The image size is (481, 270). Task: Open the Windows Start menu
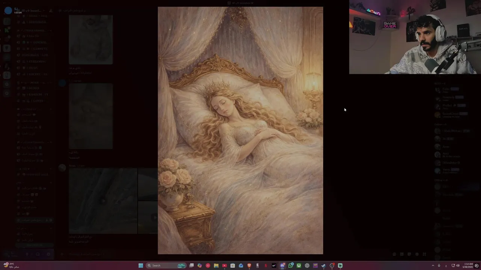pos(141,265)
